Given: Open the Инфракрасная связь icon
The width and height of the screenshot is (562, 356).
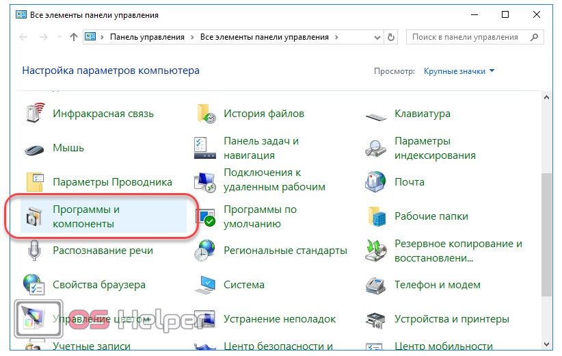Looking at the screenshot, I should (35, 114).
